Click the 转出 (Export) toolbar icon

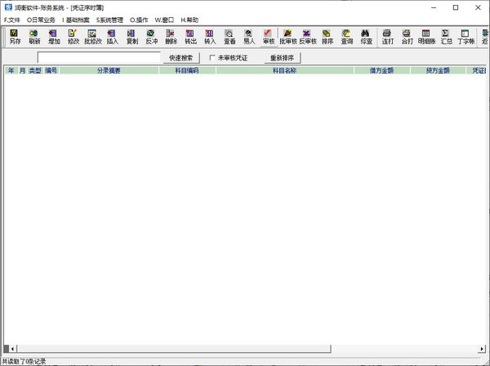[x=190, y=36]
